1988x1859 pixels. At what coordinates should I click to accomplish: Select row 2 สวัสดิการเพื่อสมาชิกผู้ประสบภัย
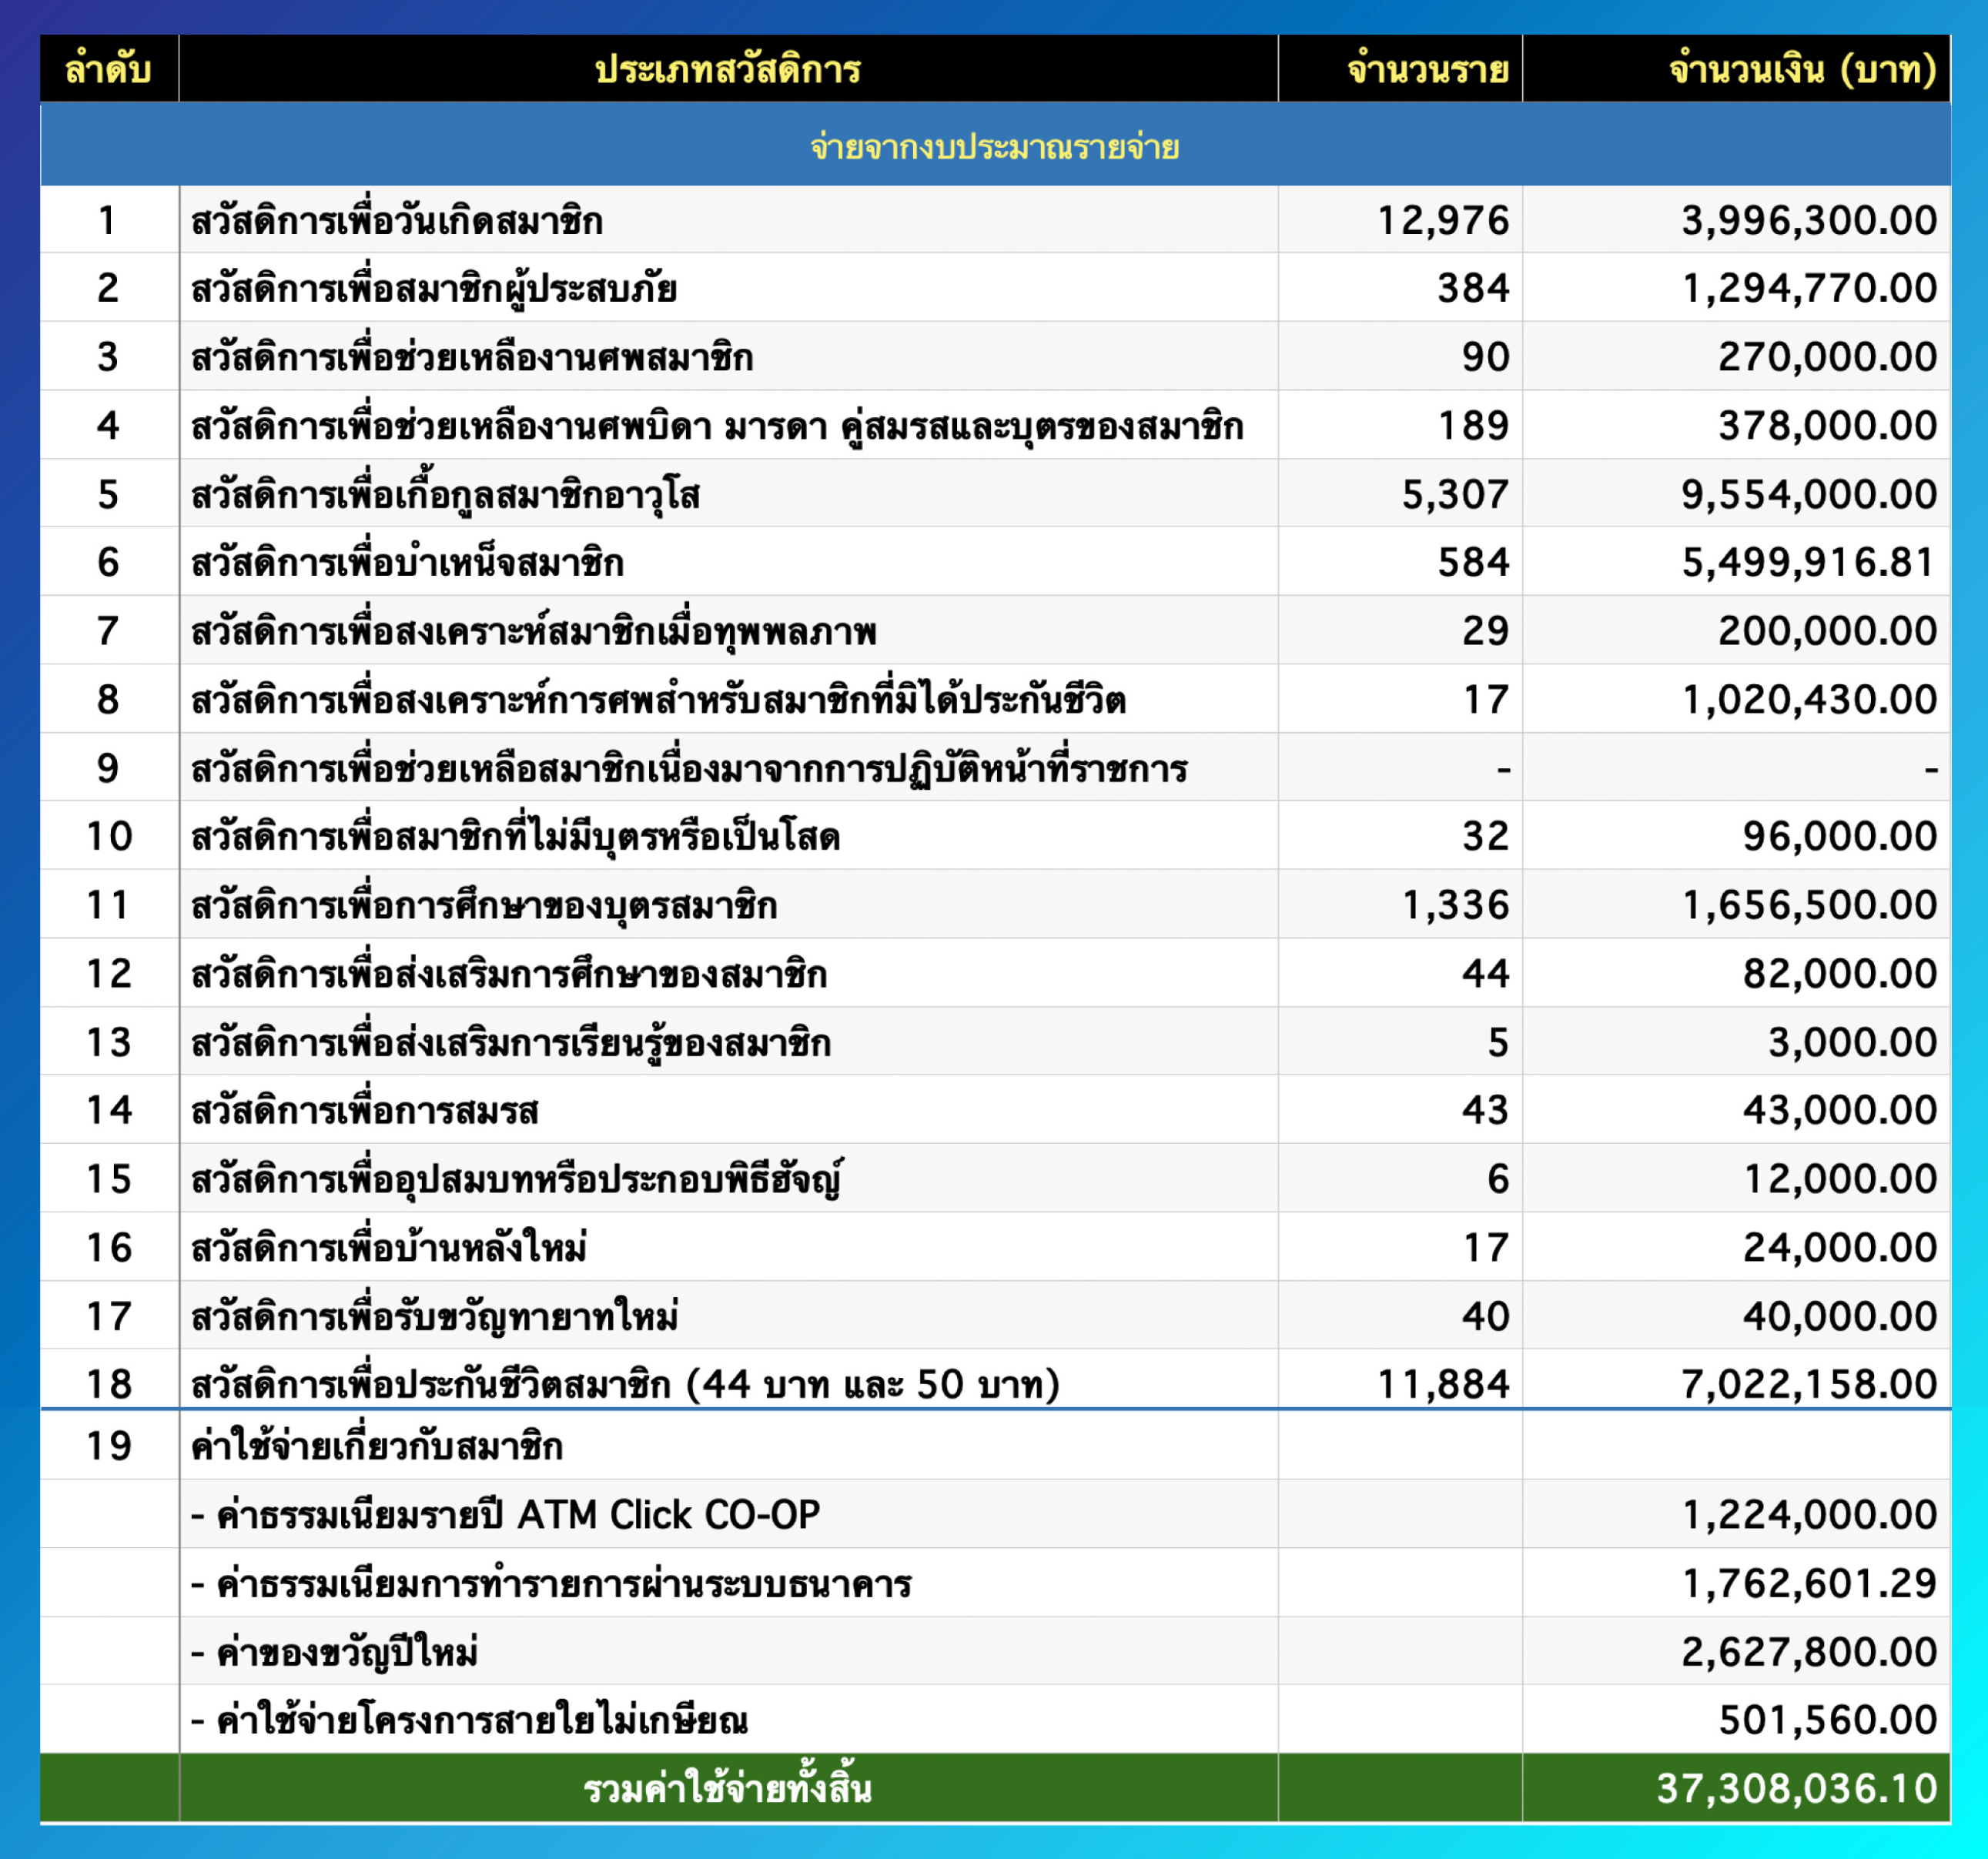pos(434,289)
